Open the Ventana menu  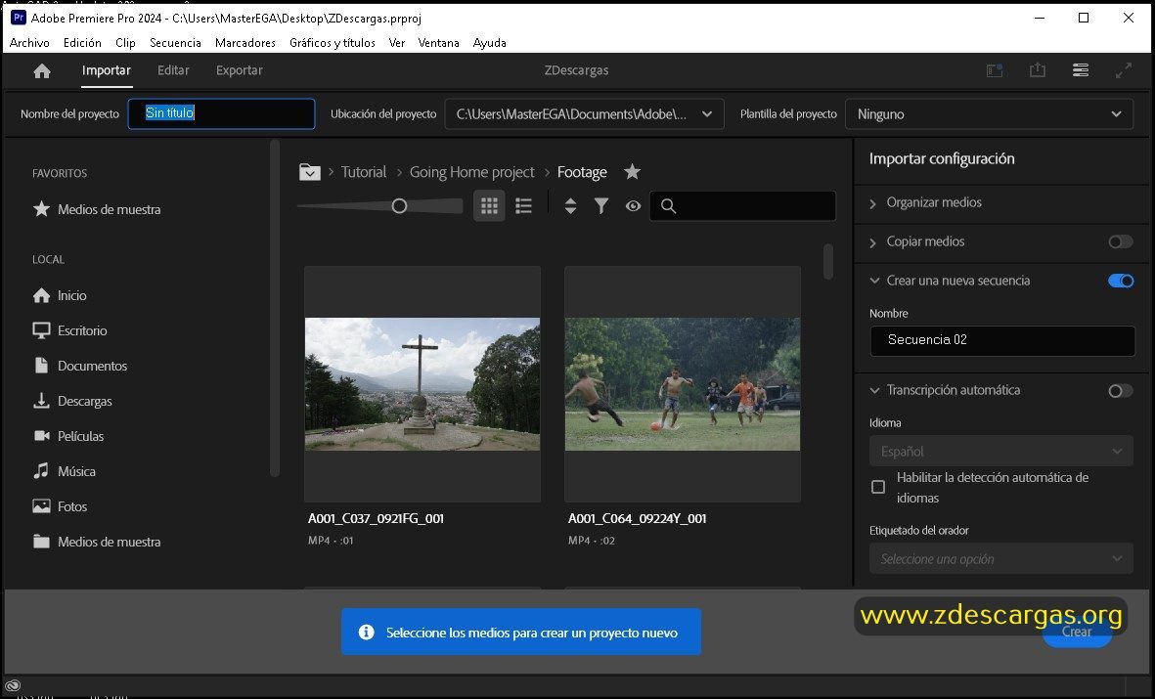click(x=438, y=43)
